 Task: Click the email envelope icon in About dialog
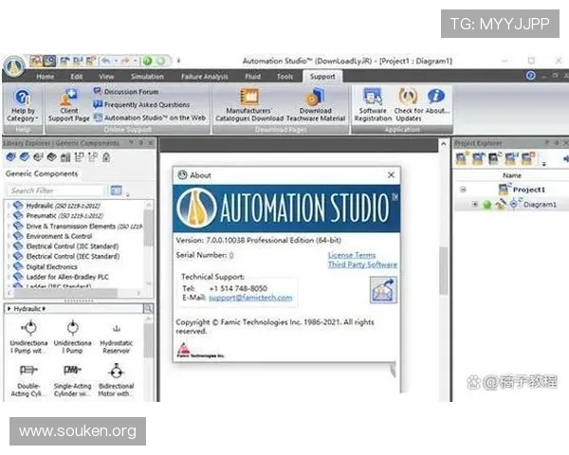point(383,293)
